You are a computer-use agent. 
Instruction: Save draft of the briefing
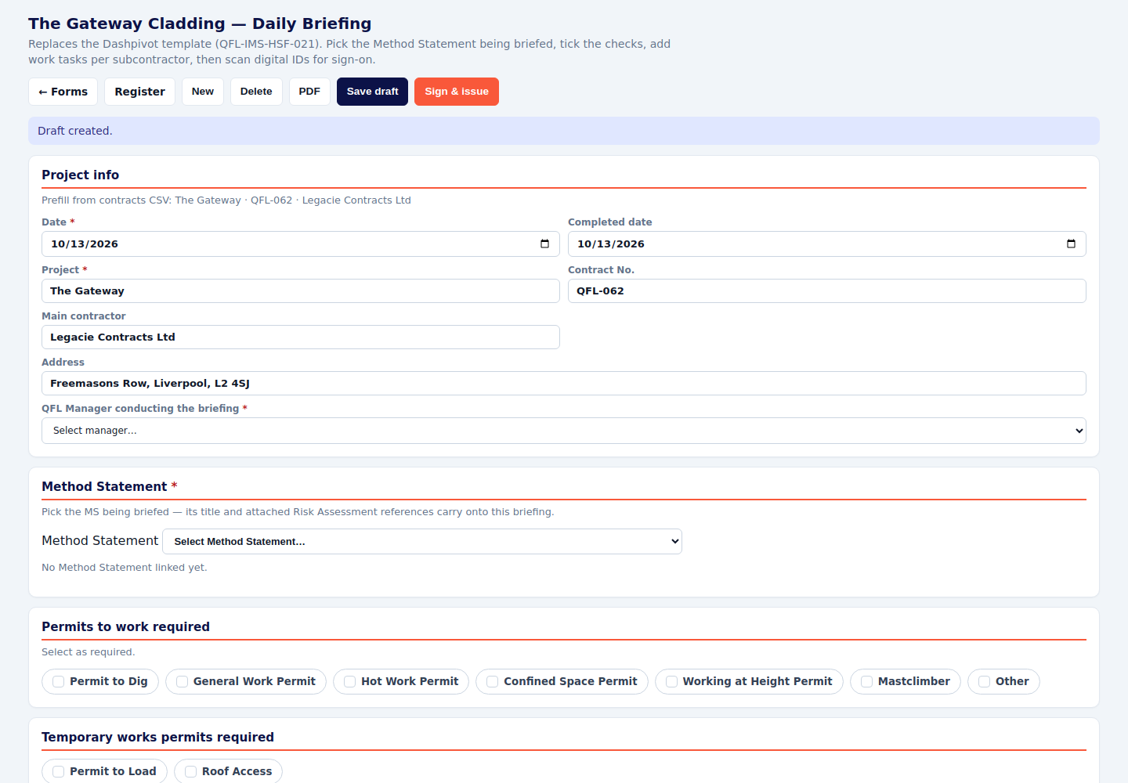point(372,92)
